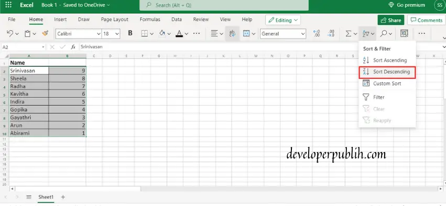The image size is (446, 206).
Task: Open more font options ellipsis
Action: 197,33
